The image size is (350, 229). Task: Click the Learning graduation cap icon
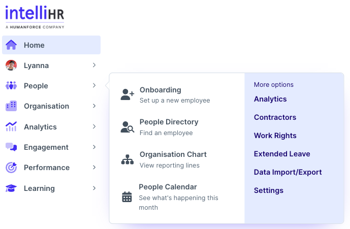click(11, 188)
